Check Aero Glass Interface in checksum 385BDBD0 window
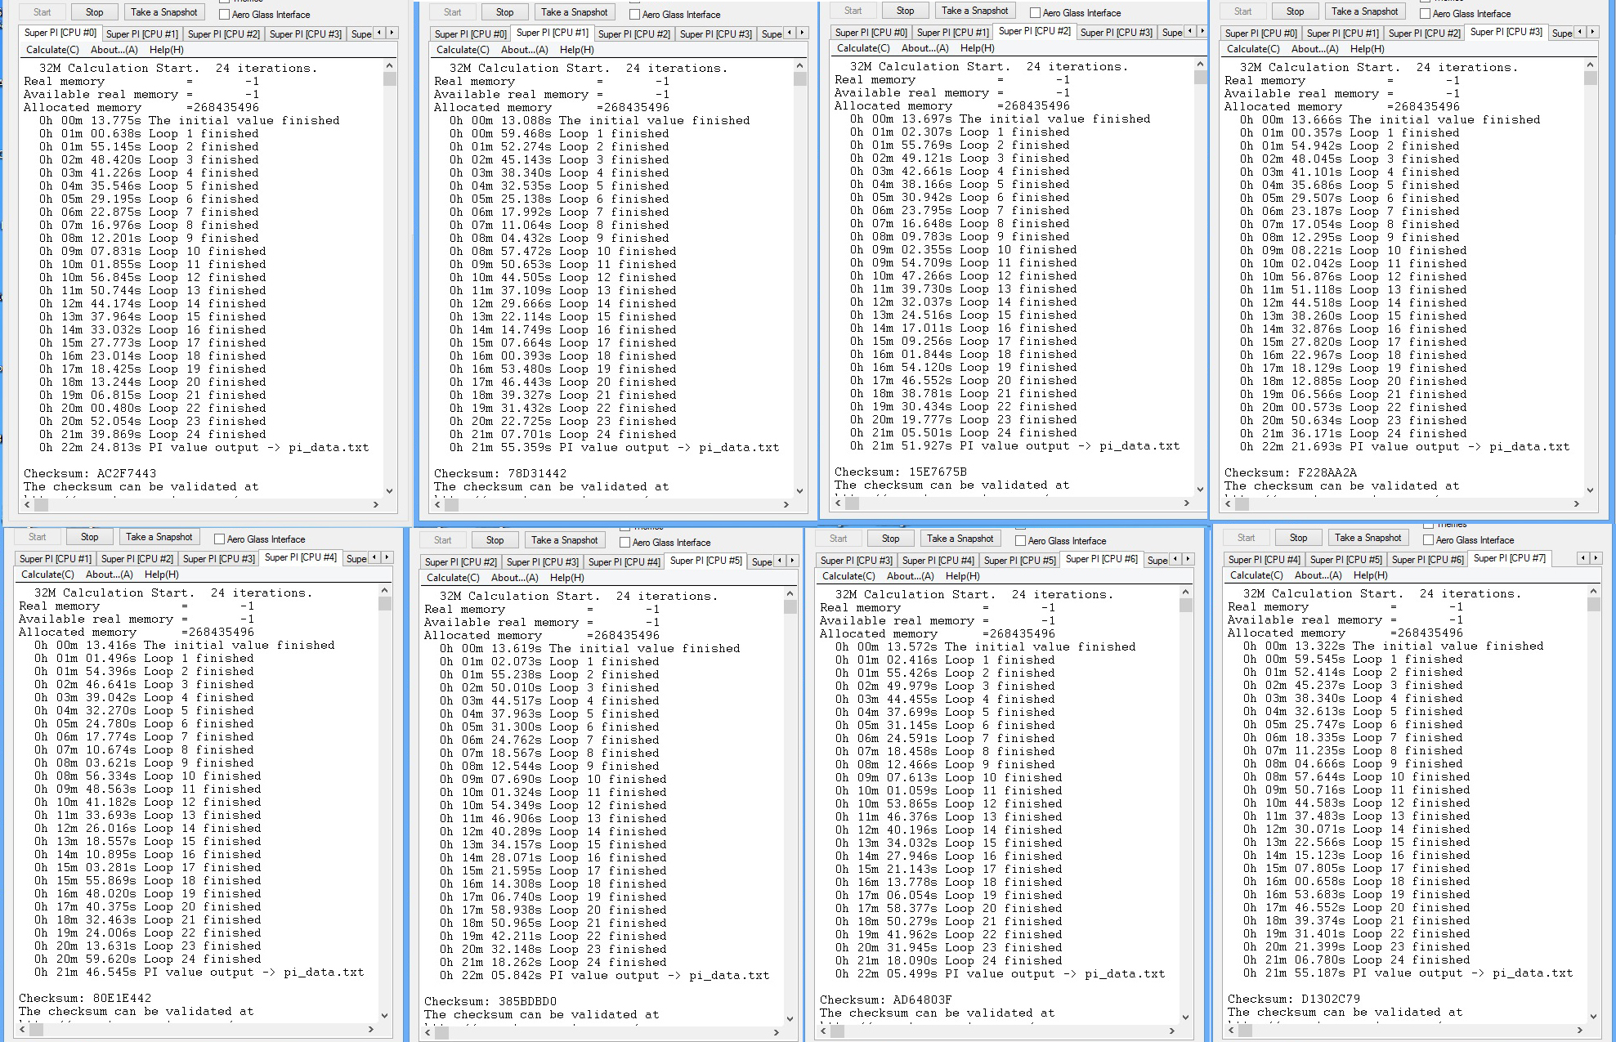 coord(624,542)
